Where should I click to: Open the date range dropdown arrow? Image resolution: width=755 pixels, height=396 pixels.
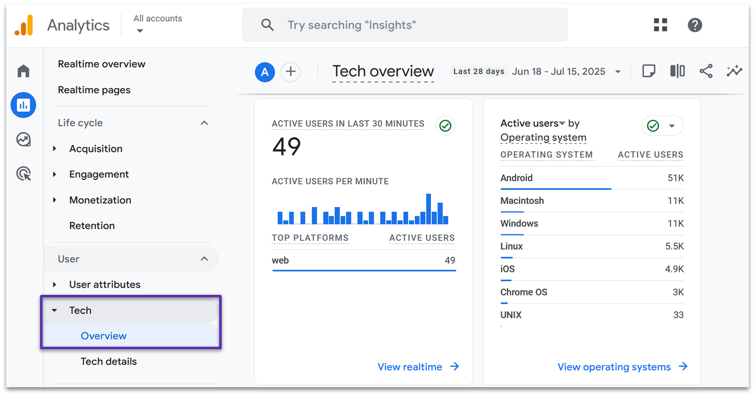(x=618, y=72)
